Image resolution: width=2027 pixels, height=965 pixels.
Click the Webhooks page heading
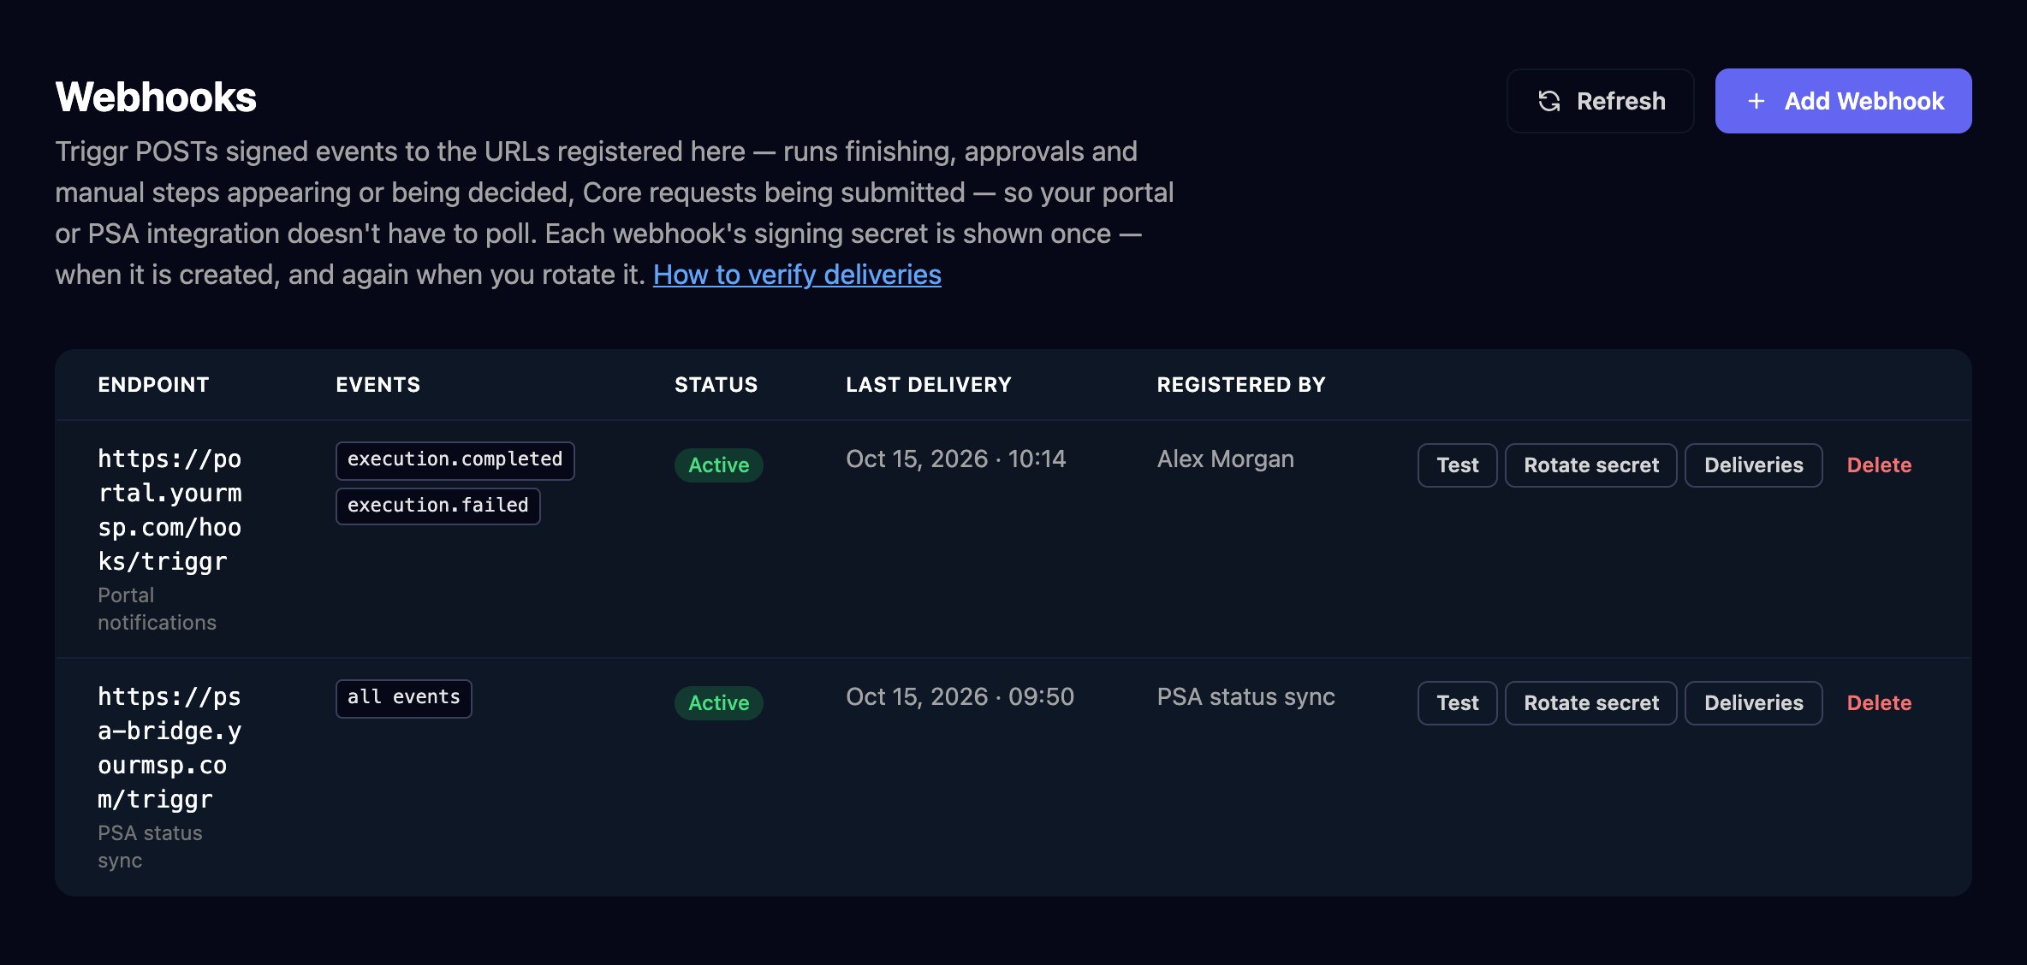[x=156, y=98]
